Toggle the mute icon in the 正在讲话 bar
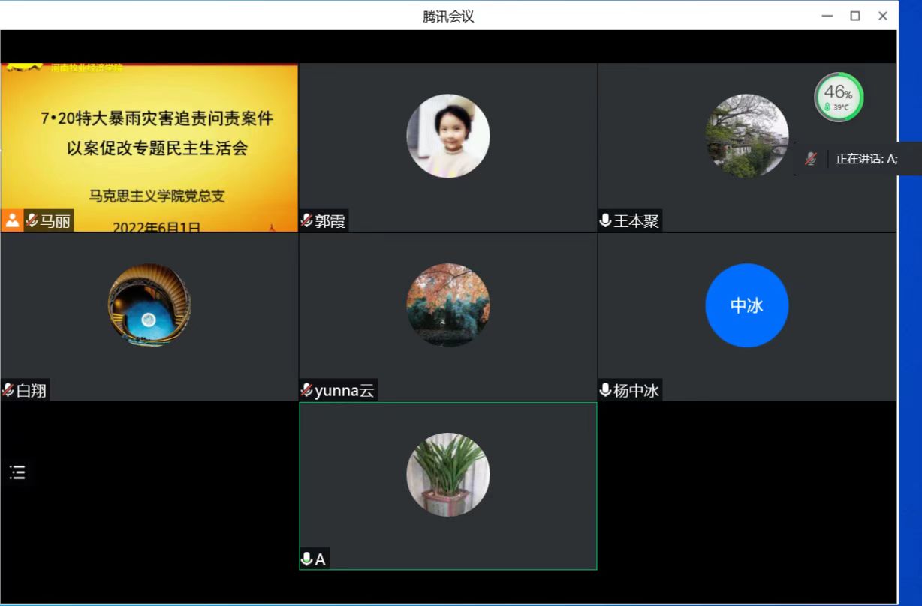922x606 pixels. (x=811, y=159)
